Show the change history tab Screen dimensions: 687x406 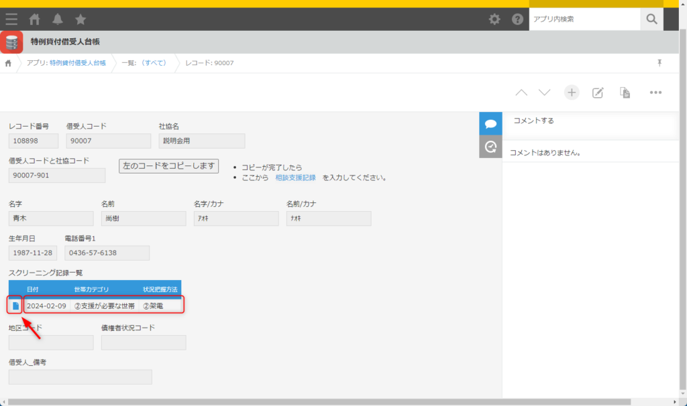tap(490, 147)
